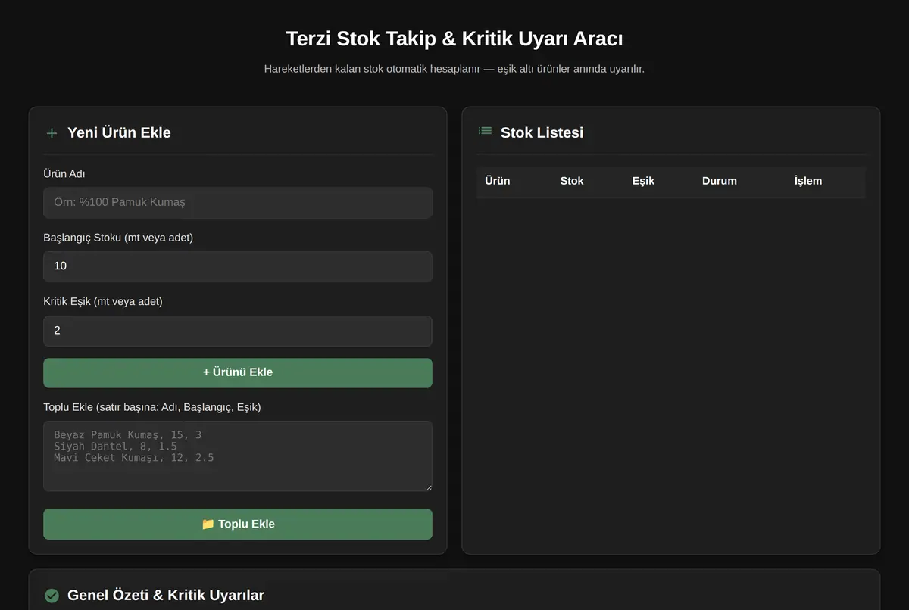Click the subtitle starting with Hareketlerden kalan stok
The height and width of the screenshot is (610, 909).
[x=454, y=69]
